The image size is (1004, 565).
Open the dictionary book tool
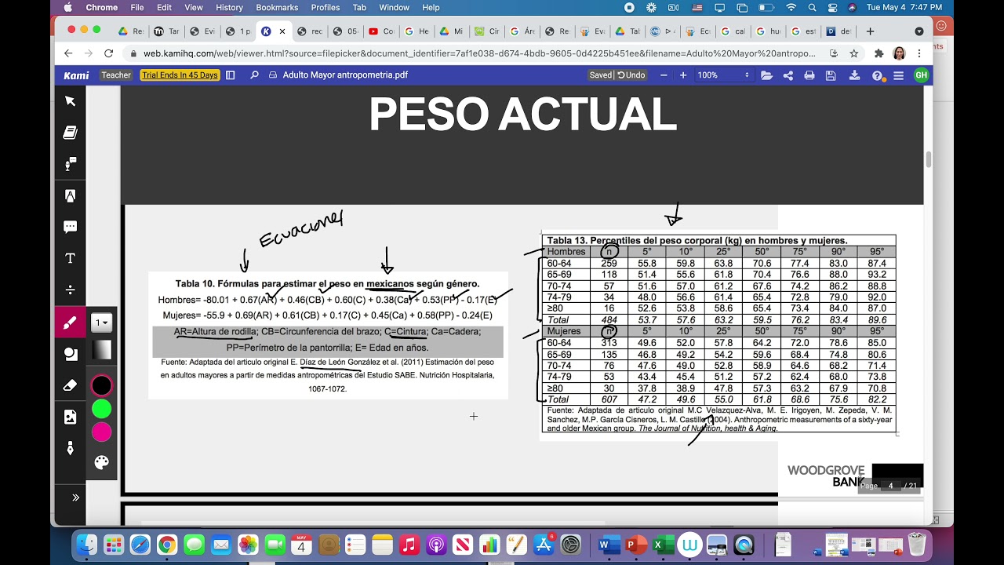pos(70,133)
